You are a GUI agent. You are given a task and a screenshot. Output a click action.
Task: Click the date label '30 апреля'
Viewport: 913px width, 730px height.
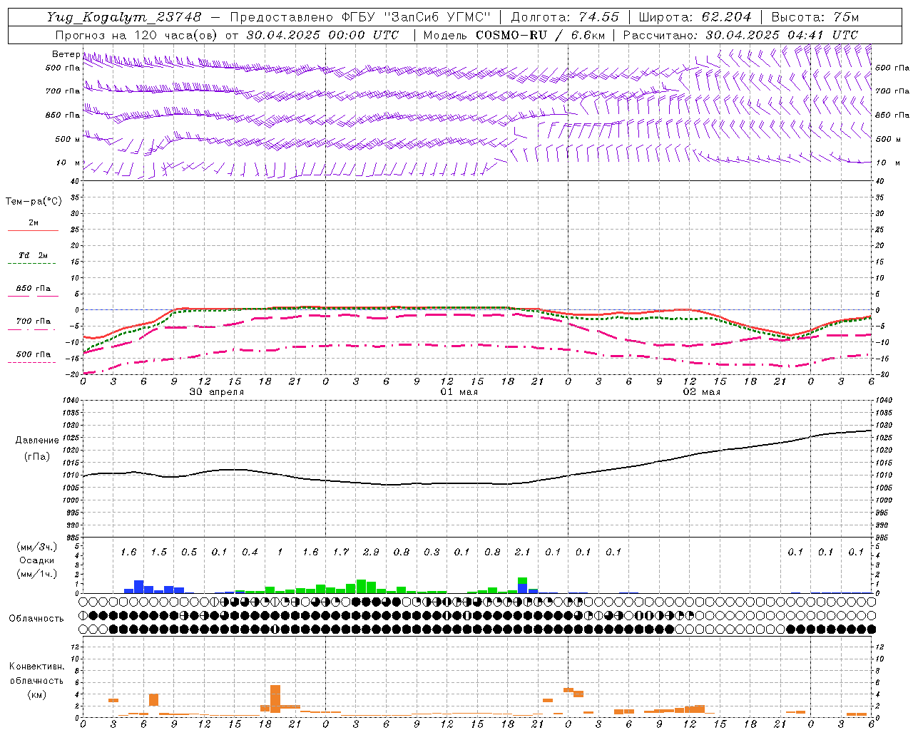click(217, 392)
